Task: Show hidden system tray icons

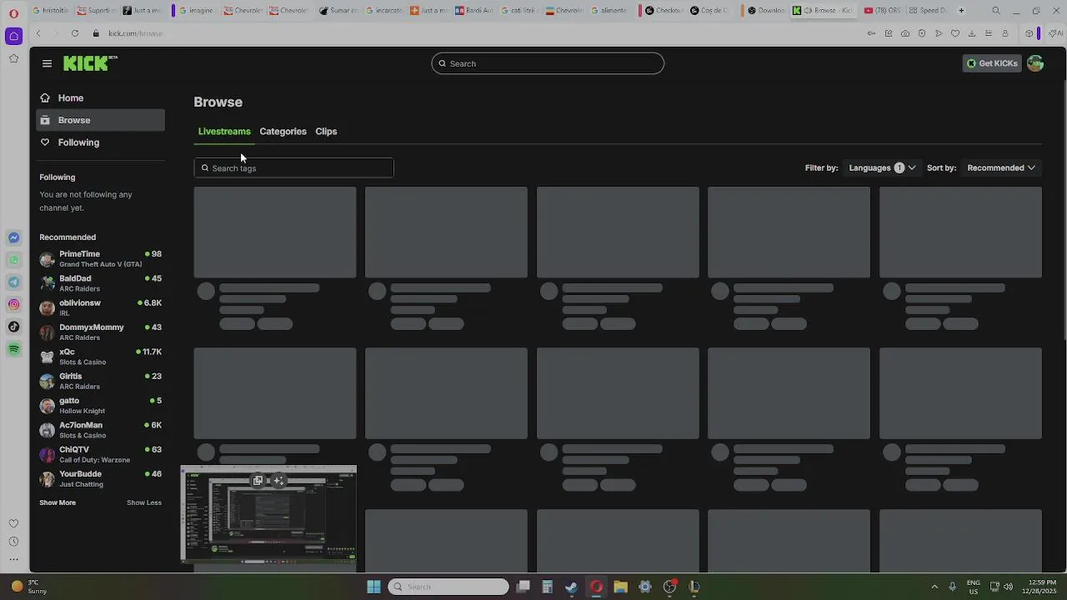Action: [934, 587]
